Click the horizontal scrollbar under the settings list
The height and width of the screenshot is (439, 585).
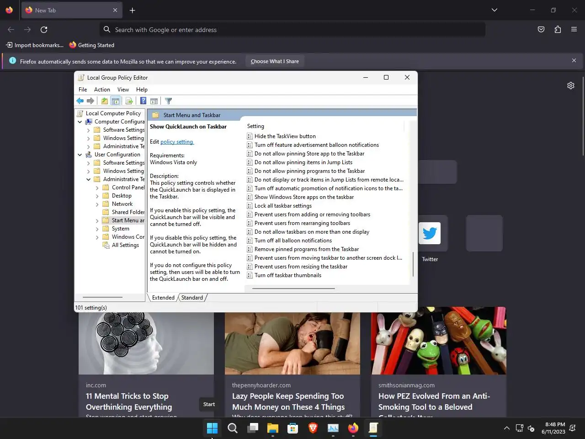click(x=293, y=289)
